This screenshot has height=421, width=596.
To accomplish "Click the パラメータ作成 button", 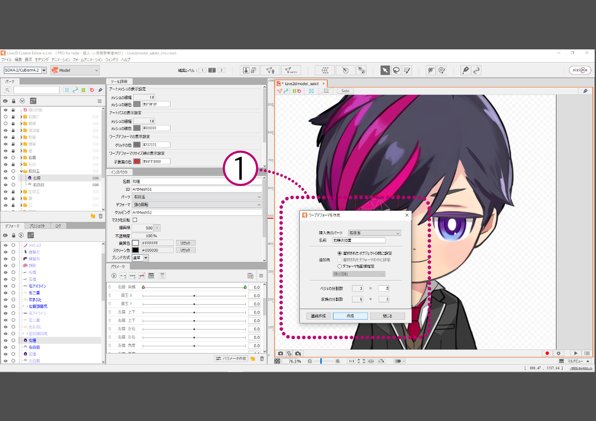I will point(230,359).
